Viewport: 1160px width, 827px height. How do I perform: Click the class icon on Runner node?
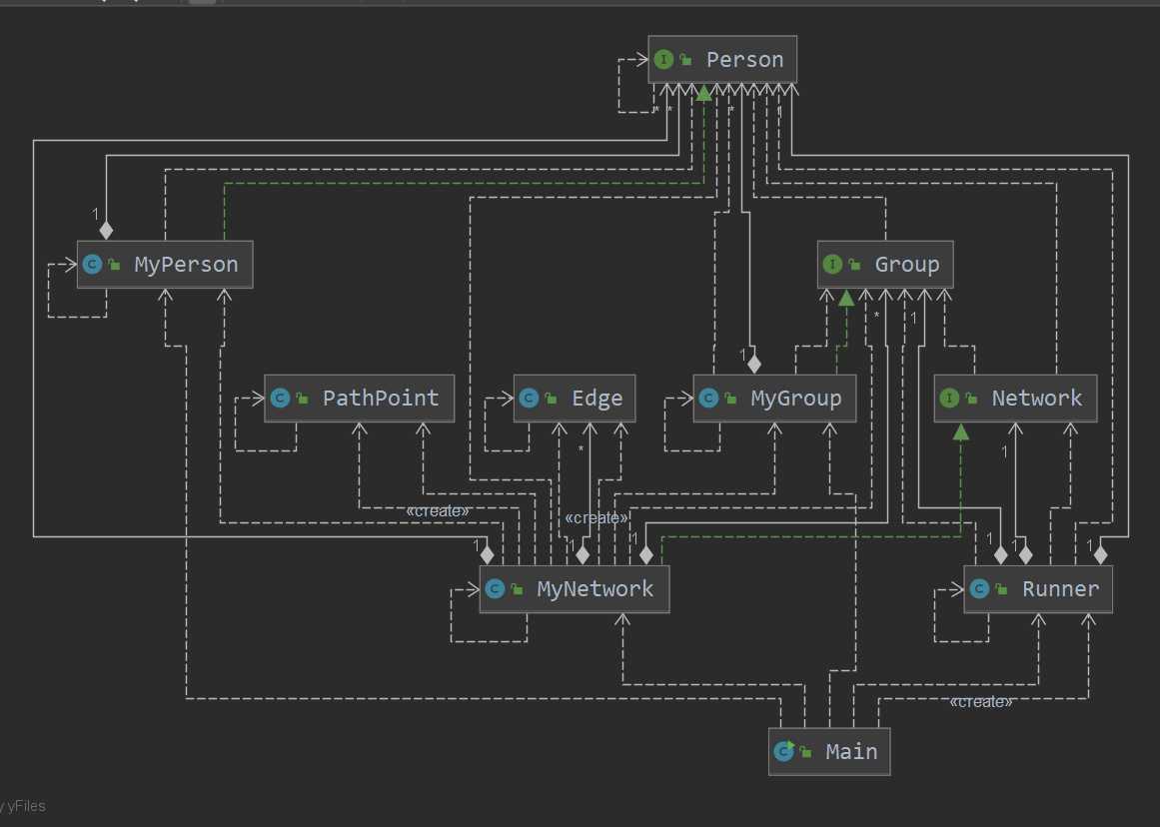(x=979, y=589)
